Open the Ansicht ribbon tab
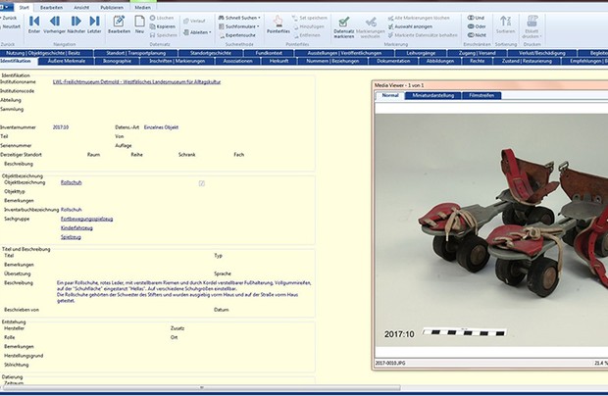The image size is (608, 396). pos(81,8)
